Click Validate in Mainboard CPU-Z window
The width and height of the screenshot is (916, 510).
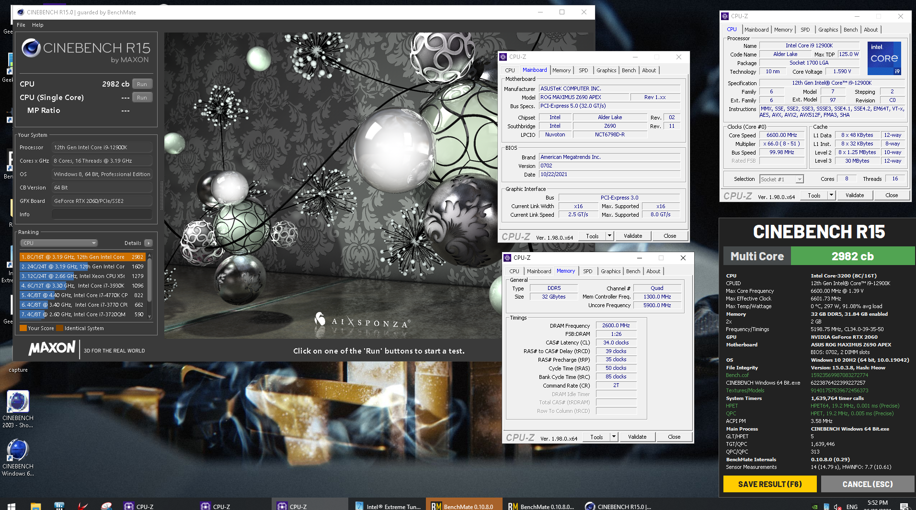pos(633,236)
